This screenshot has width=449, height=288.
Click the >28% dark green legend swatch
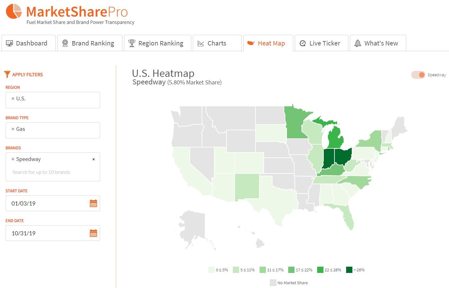pos(349,270)
